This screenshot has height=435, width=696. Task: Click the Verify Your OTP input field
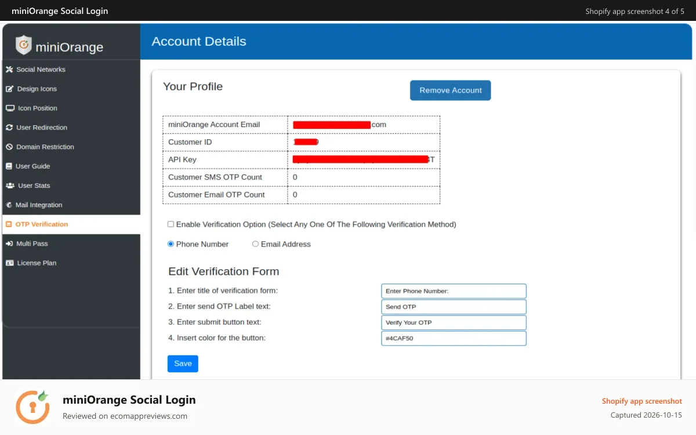click(x=454, y=322)
